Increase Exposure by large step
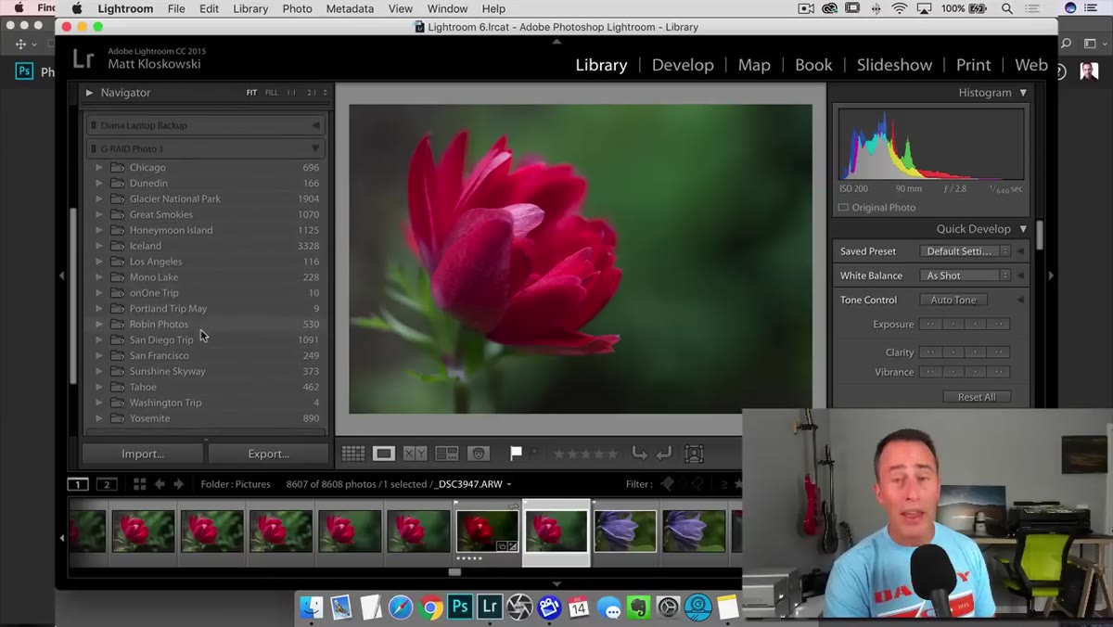 tap(999, 325)
